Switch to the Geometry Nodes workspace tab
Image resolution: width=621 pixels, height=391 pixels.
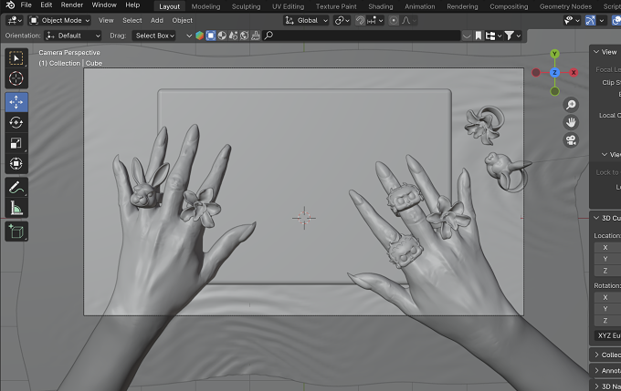[565, 6]
